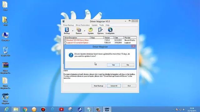
Task: Open the Driver Backup menu
Action: point(68,25)
